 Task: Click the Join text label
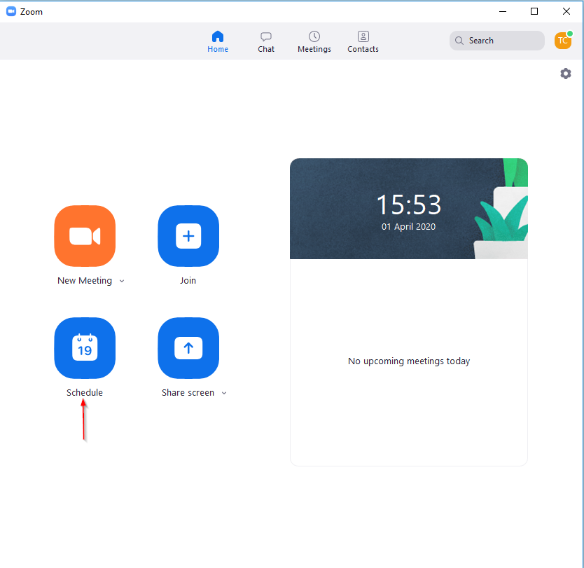click(188, 281)
